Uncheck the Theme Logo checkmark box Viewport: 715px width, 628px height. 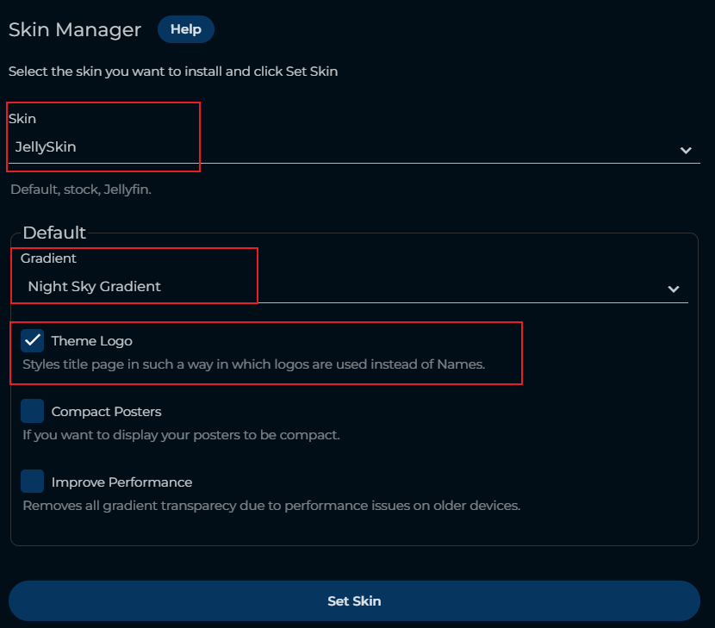pos(33,340)
